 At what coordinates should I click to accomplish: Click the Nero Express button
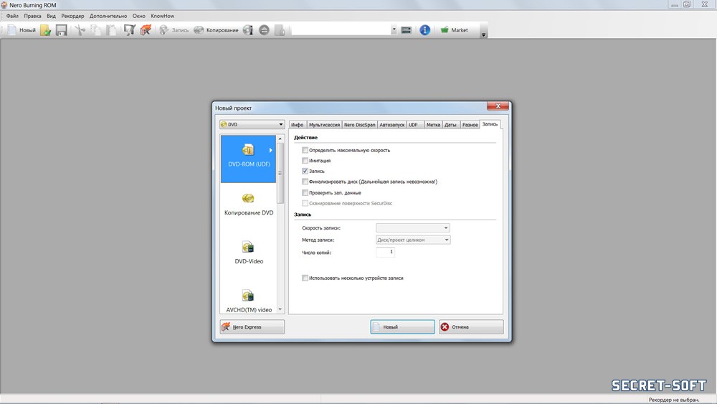(x=252, y=327)
